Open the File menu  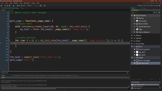[2, 3]
